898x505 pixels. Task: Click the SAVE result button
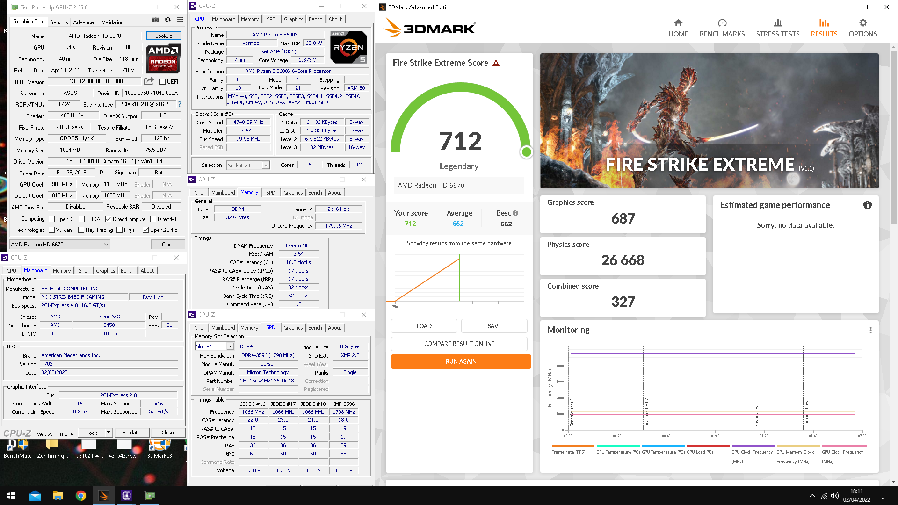(x=494, y=326)
